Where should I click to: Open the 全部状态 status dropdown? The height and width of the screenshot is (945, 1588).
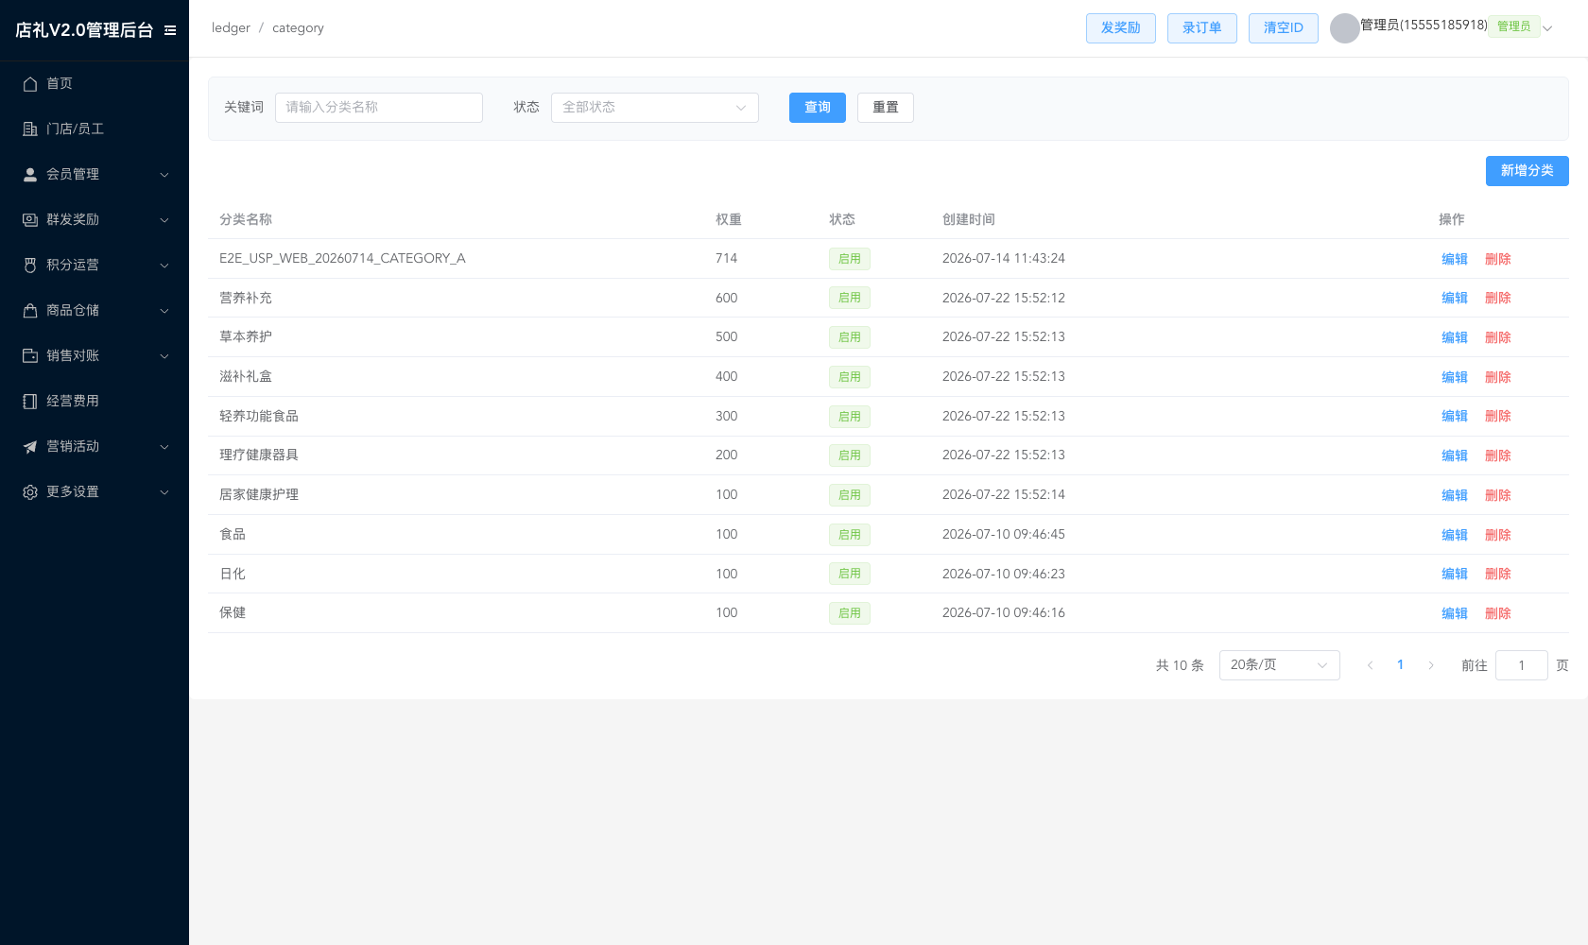click(x=654, y=108)
